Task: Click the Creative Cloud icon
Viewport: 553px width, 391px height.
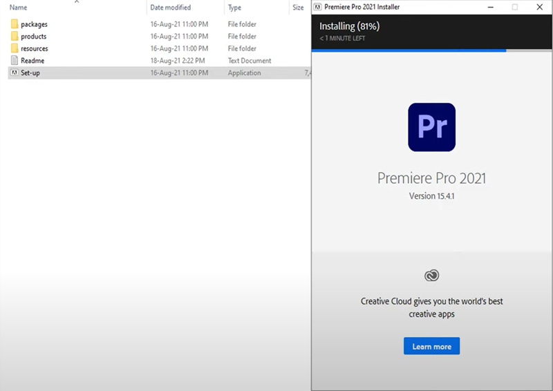Action: coord(431,276)
